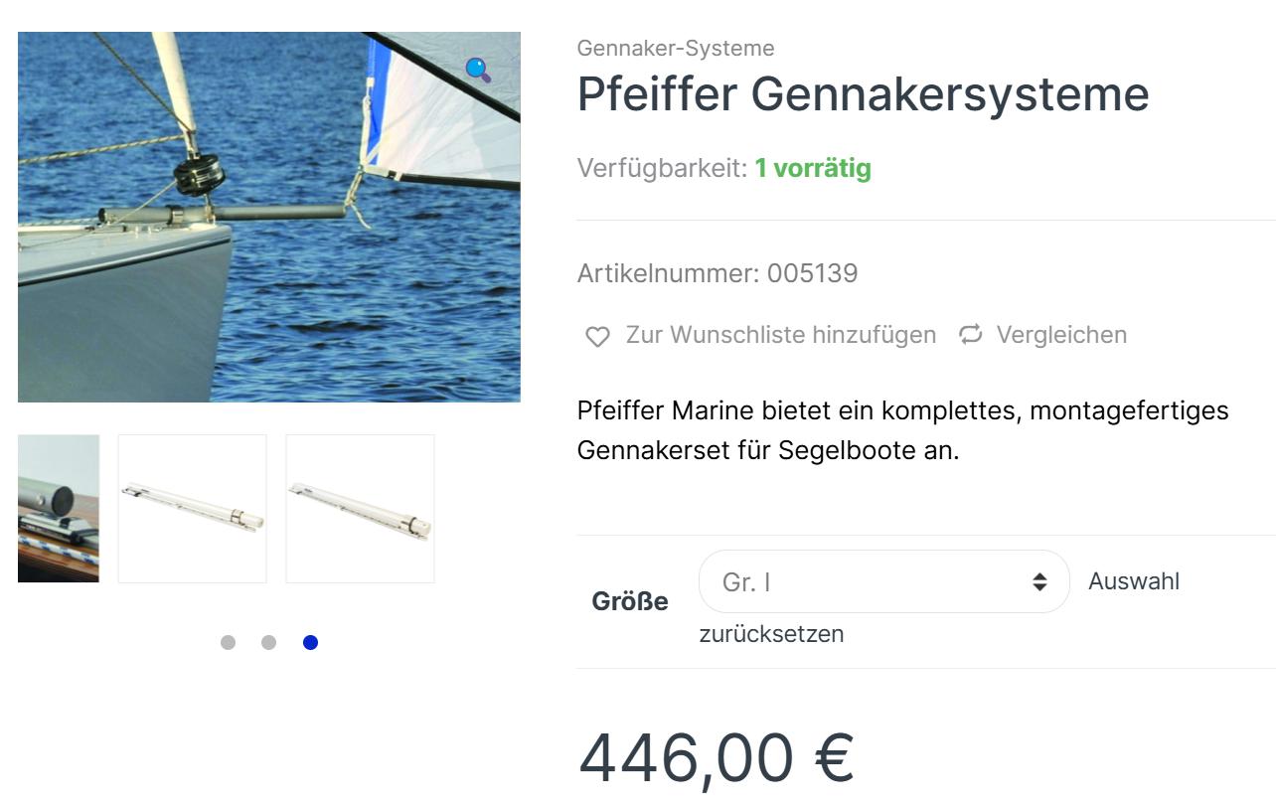
Task: Click the 1 vorrätig availability text
Action: (812, 168)
